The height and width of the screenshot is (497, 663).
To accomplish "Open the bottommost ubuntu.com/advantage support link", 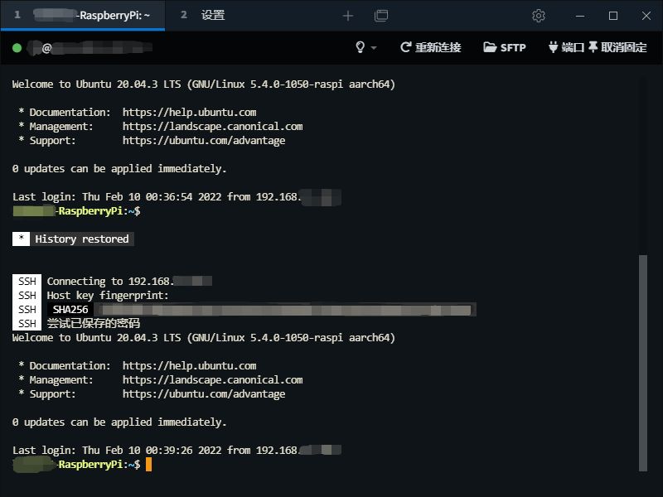I will click(204, 394).
